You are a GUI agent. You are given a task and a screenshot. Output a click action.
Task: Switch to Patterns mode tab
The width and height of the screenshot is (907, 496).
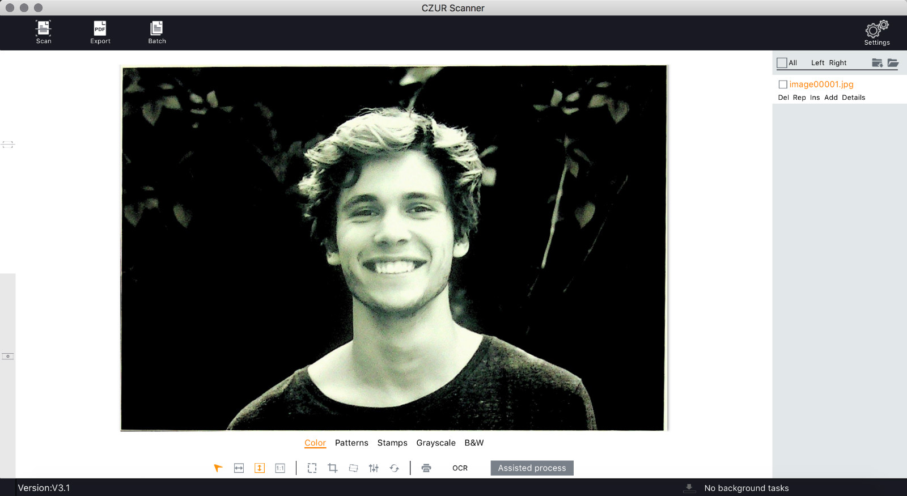(x=351, y=443)
